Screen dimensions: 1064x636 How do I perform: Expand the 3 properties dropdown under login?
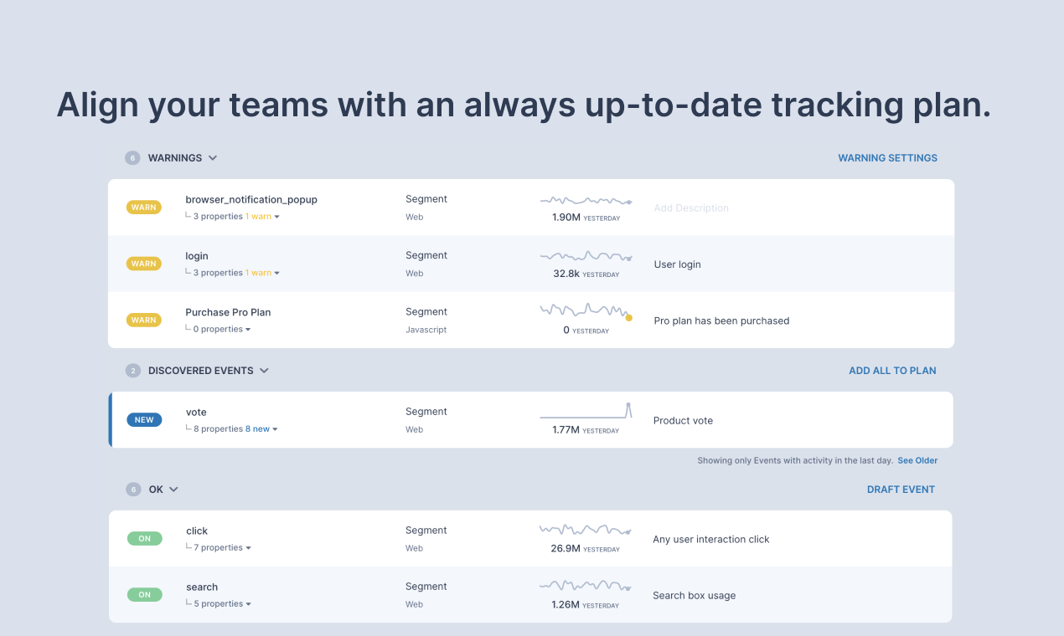(218, 272)
